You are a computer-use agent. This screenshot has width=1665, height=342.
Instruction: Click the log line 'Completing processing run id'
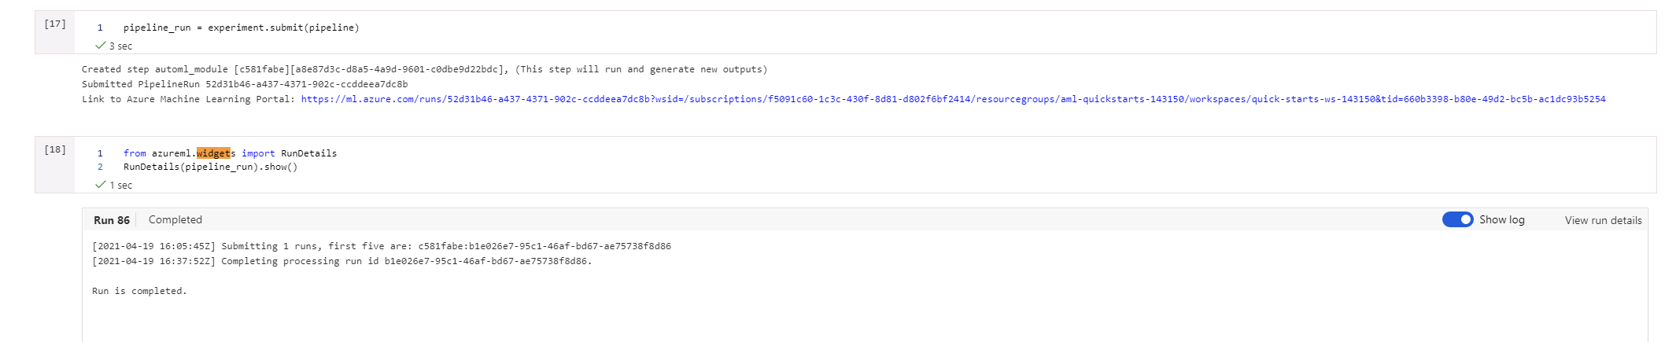[342, 261]
